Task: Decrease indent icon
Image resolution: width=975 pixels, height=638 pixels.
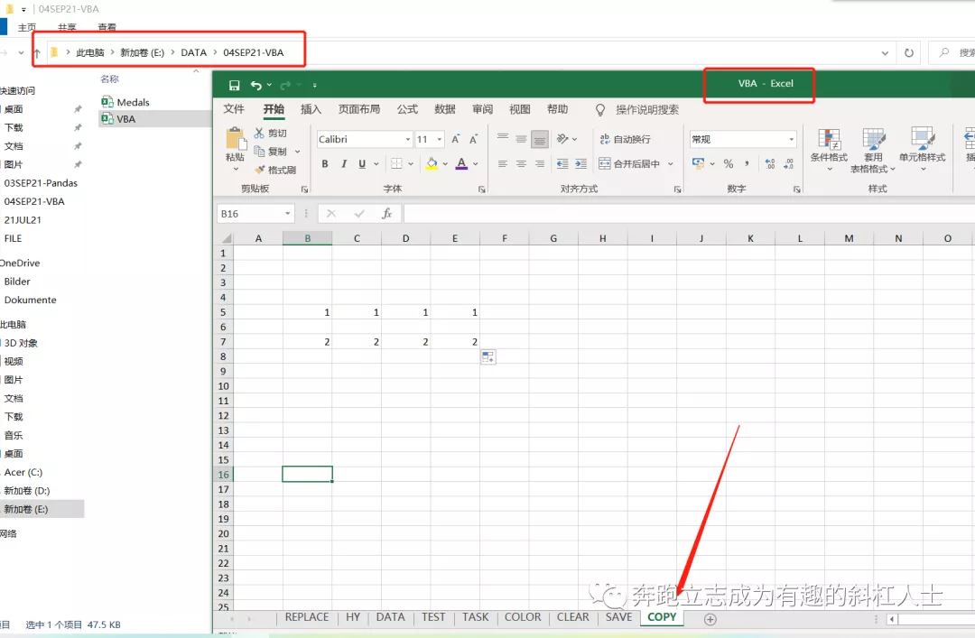Action: click(x=562, y=163)
